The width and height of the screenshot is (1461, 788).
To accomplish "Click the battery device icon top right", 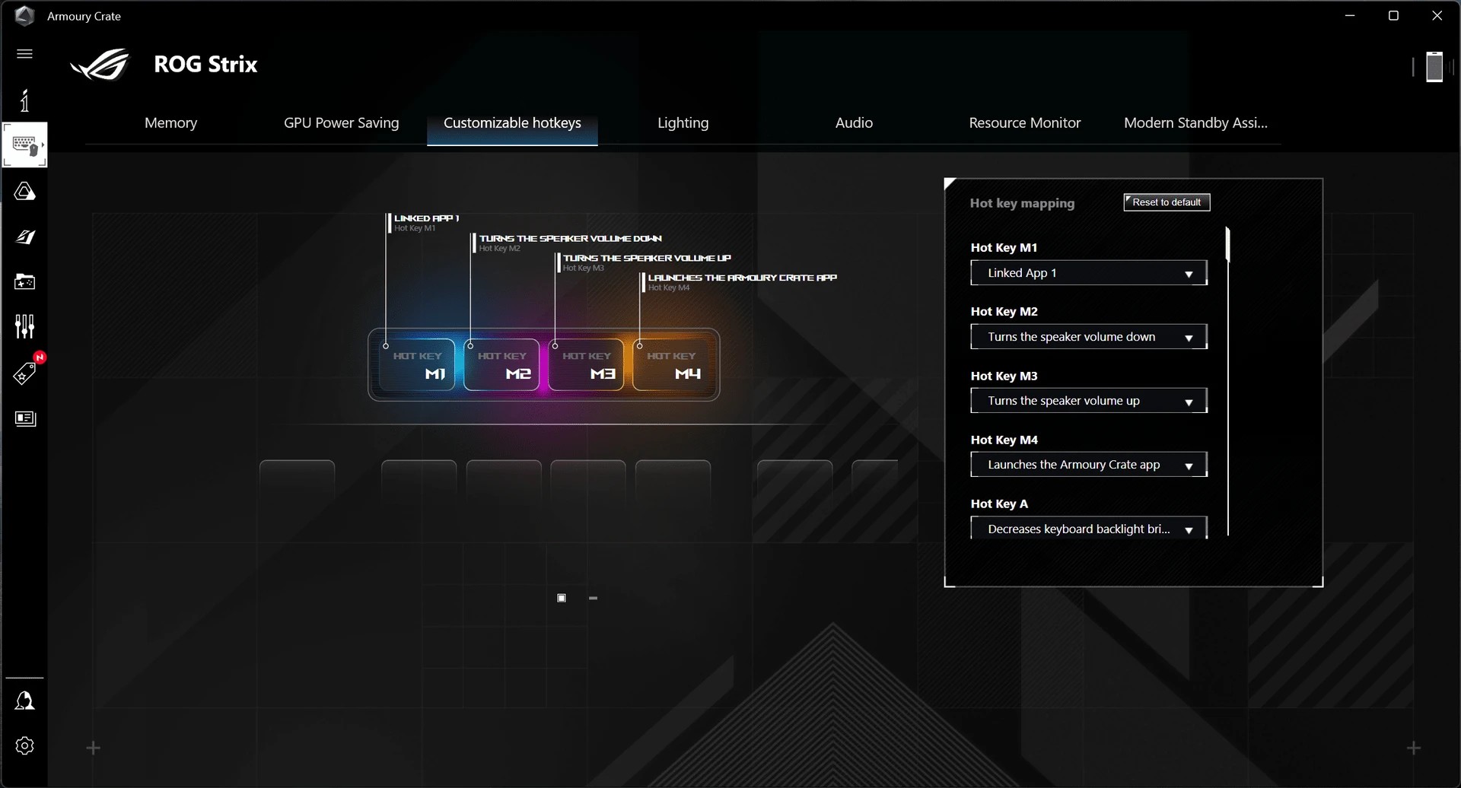I will click(x=1434, y=67).
